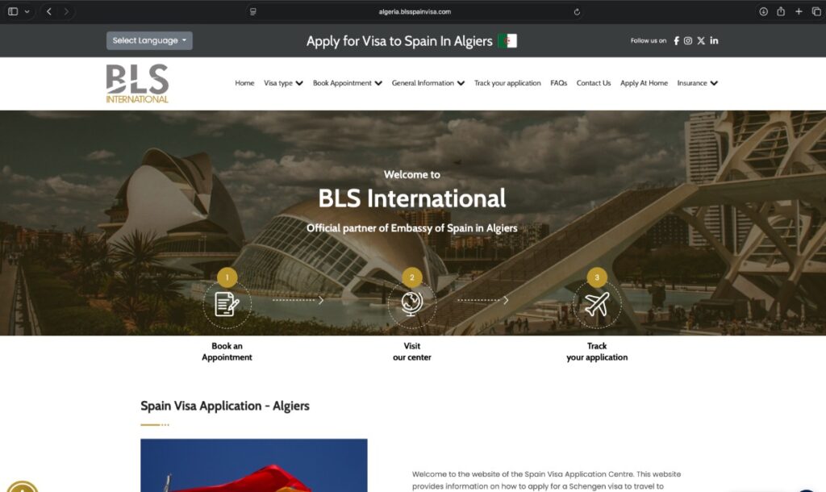
Task: Click the 'Follow us on' text
Action: click(648, 40)
